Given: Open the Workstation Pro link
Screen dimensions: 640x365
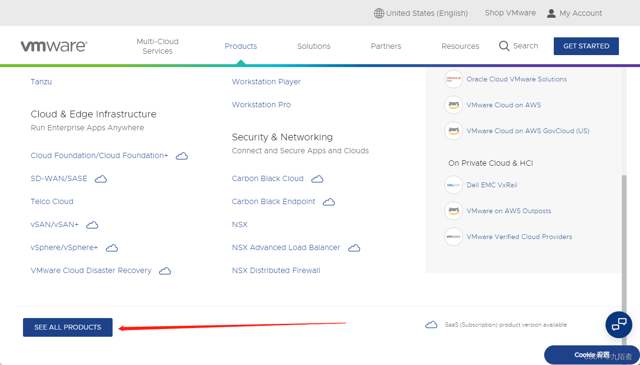Looking at the screenshot, I should coord(261,104).
